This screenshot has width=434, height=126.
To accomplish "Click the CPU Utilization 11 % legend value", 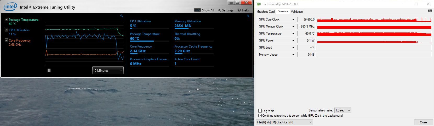I will click(x=12, y=34).
